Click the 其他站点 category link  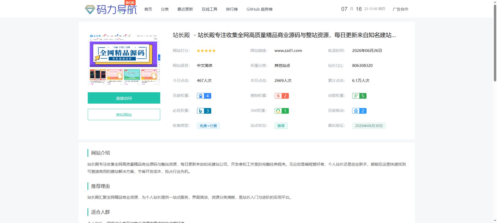pyautogui.click(x=282, y=66)
